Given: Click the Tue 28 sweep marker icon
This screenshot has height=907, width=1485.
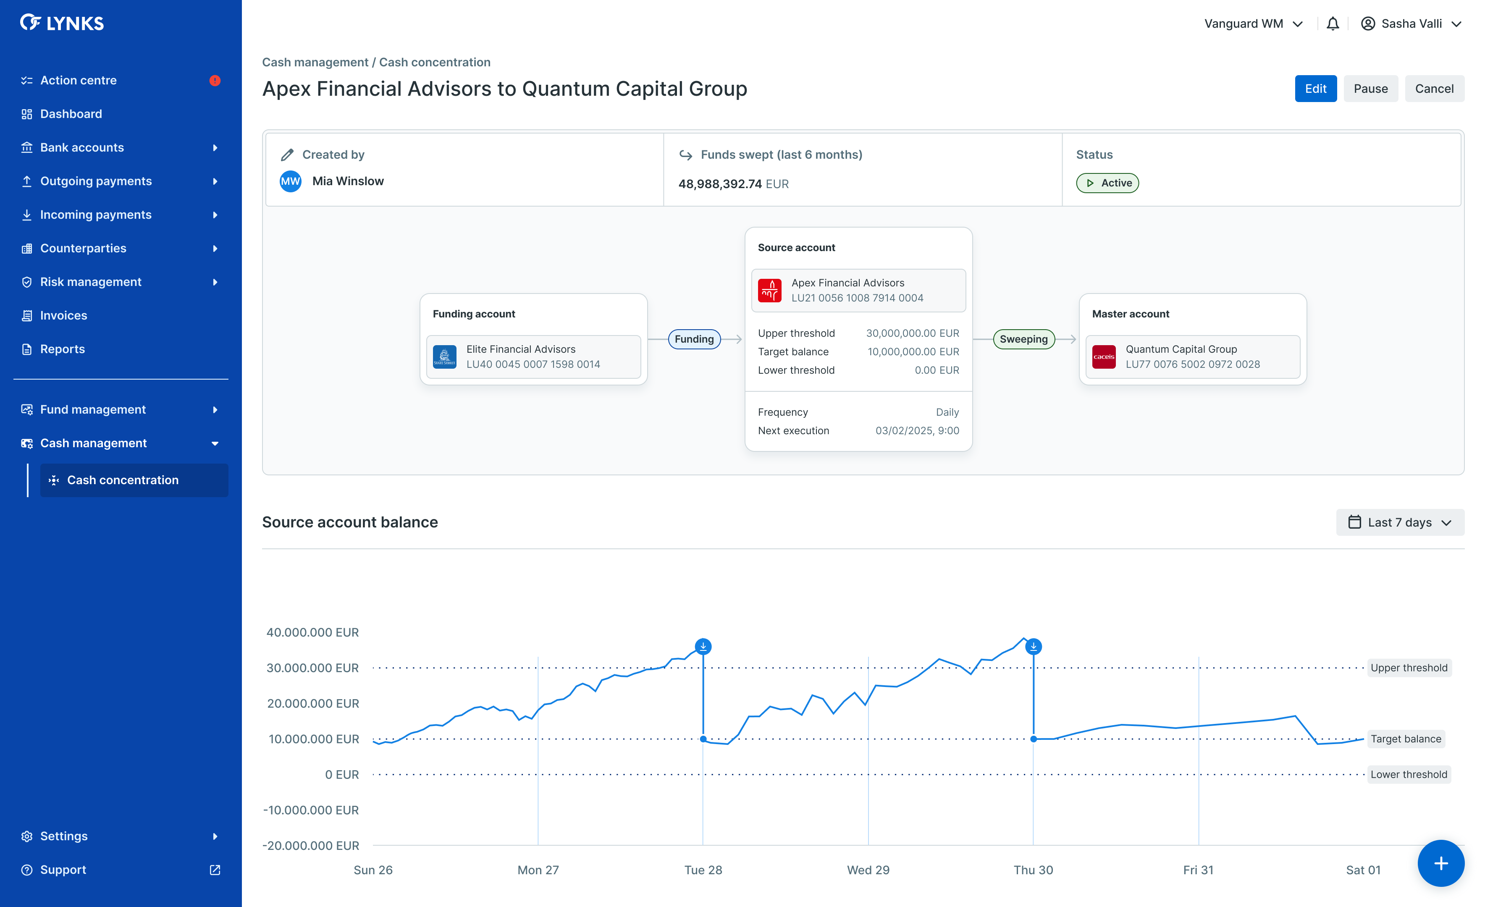Looking at the screenshot, I should pyautogui.click(x=703, y=647).
